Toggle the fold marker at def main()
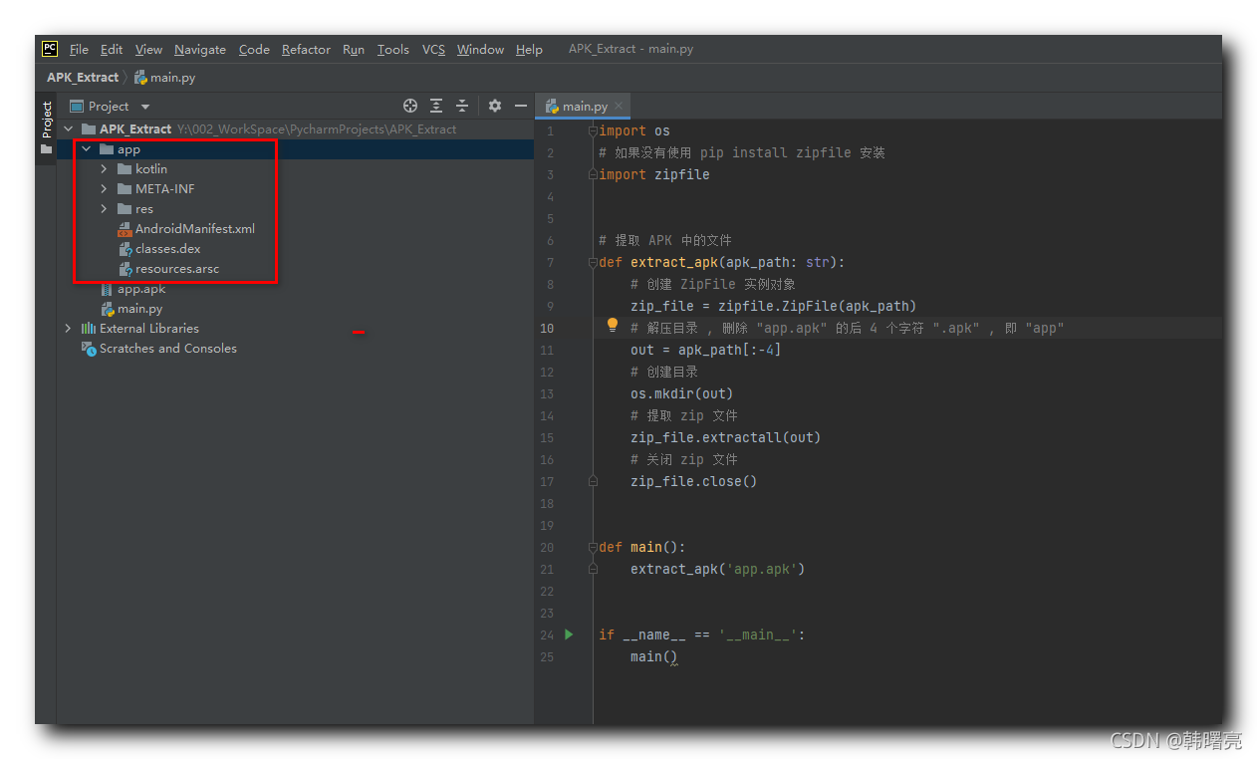Image resolution: width=1257 pixels, height=759 pixels. coord(593,547)
